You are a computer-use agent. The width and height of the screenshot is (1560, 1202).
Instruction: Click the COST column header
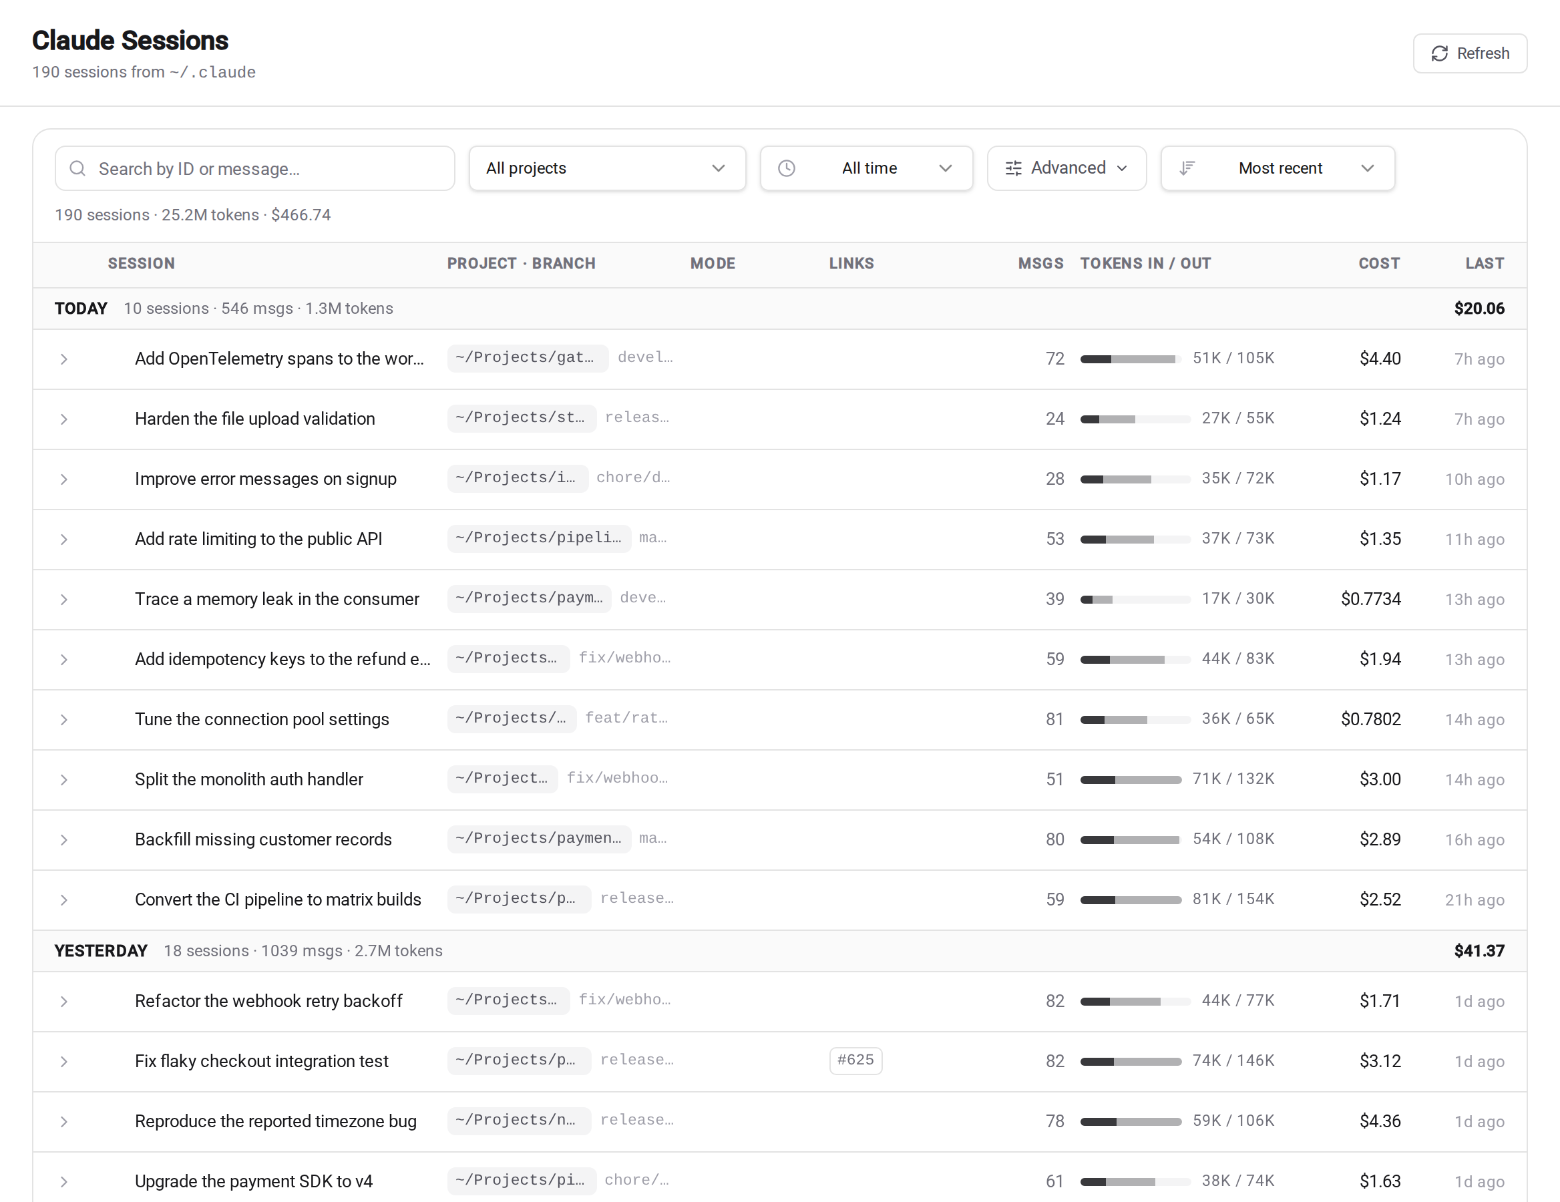tap(1378, 264)
